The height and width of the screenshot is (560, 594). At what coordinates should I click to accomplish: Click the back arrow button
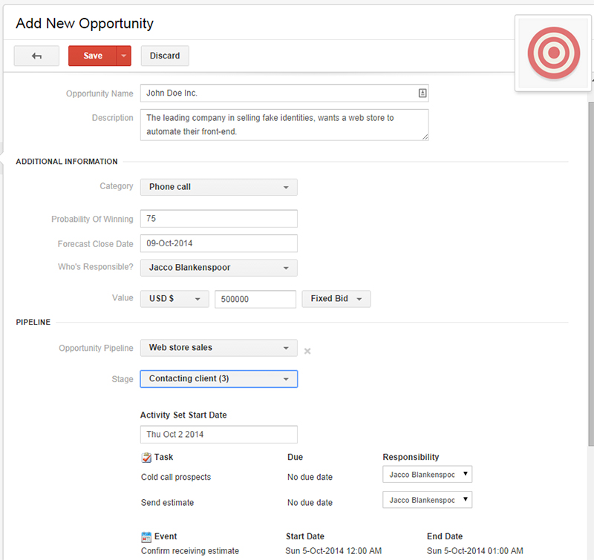pyautogui.click(x=36, y=56)
